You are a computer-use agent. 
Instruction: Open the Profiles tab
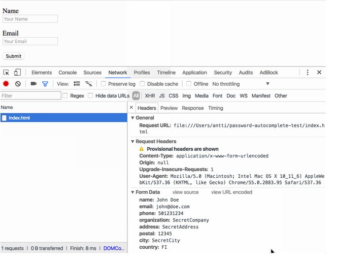point(142,73)
